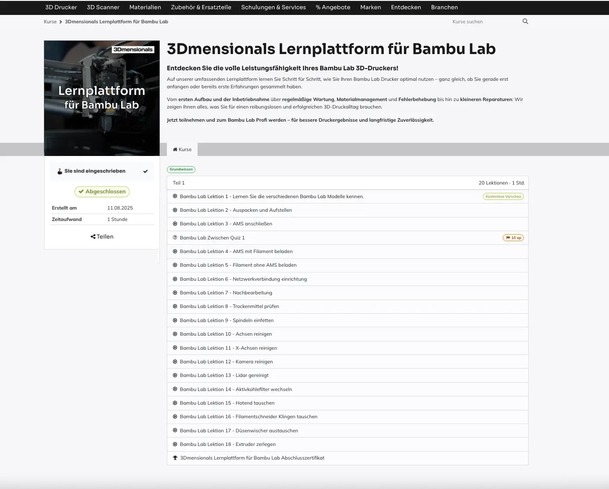The image size is (609, 489).
Task: Click the enrolled checkmark in sidebar
Action: 145,171
